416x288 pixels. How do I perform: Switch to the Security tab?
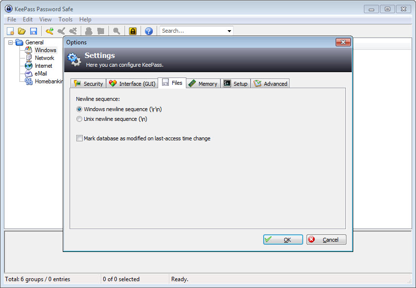(89, 83)
